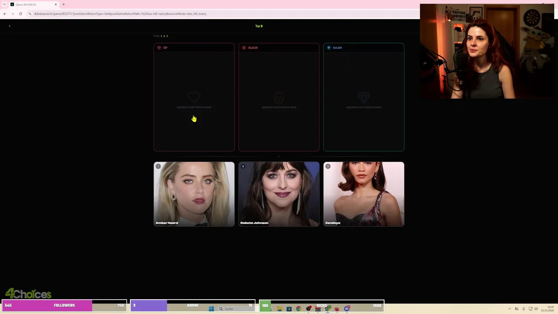Open the taskbar clock and date

[548, 309]
